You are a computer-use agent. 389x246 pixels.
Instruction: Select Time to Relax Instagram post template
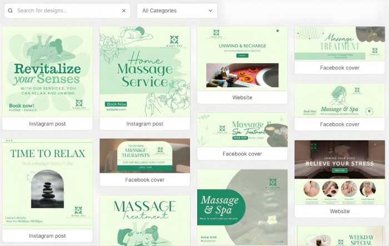[47, 183]
